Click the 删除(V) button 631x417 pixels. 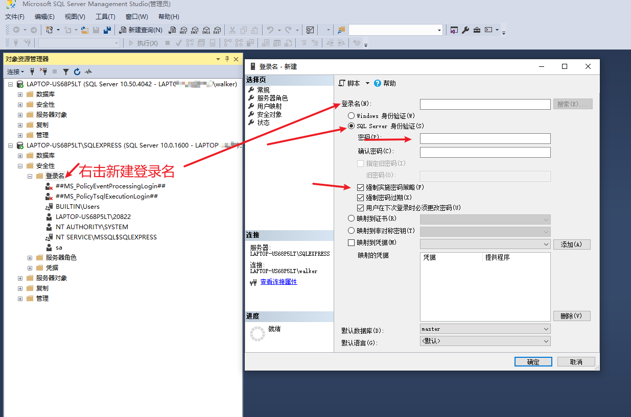click(x=571, y=316)
